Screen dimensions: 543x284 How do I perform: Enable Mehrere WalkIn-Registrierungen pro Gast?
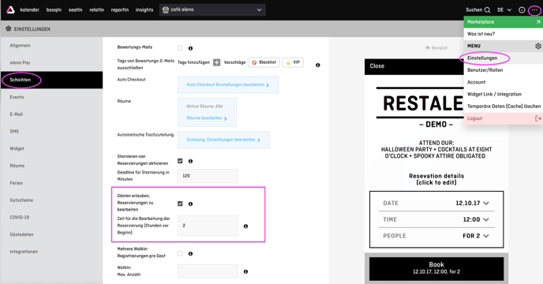coord(180,253)
